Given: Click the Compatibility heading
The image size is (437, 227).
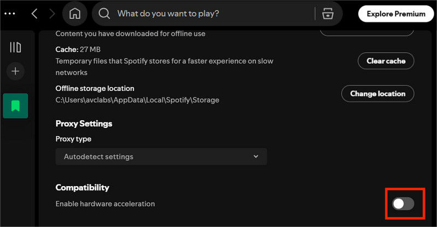Looking at the screenshot, I should click(x=82, y=188).
